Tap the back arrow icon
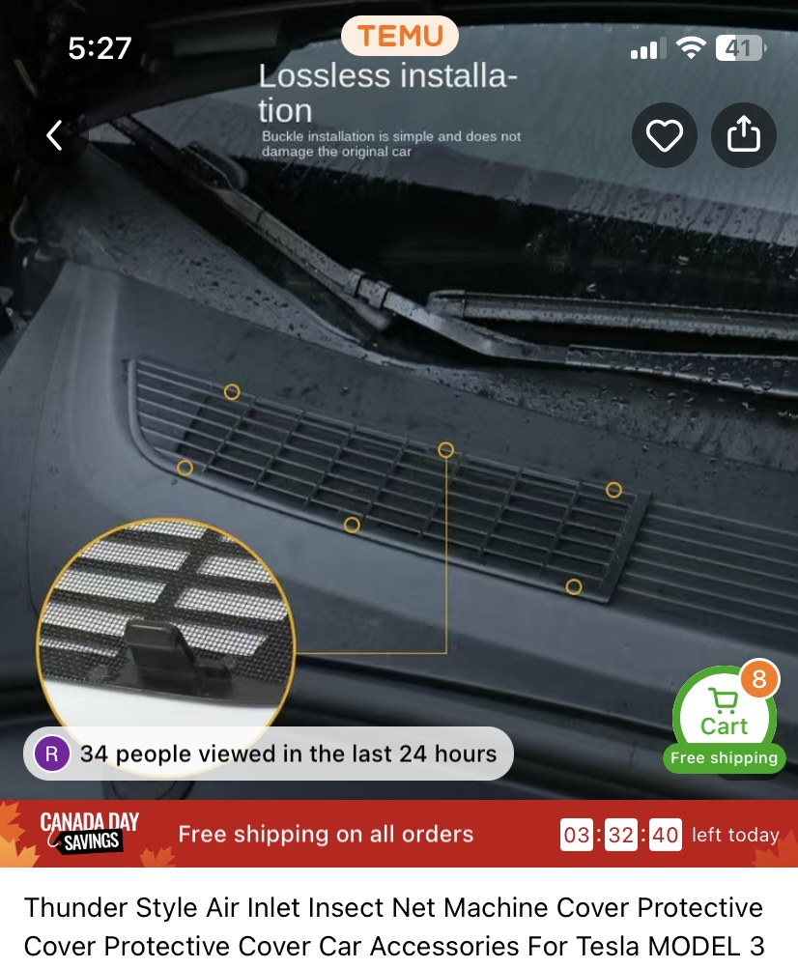The image size is (798, 968). point(54,135)
